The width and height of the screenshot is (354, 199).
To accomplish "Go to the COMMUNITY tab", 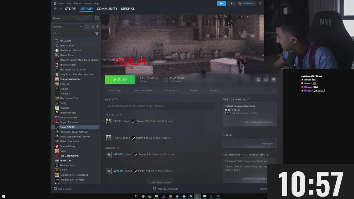I will 107,9.
